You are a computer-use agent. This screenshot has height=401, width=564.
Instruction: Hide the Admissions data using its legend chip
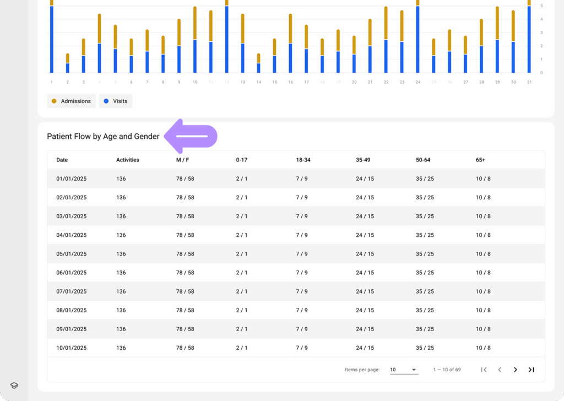coord(71,101)
